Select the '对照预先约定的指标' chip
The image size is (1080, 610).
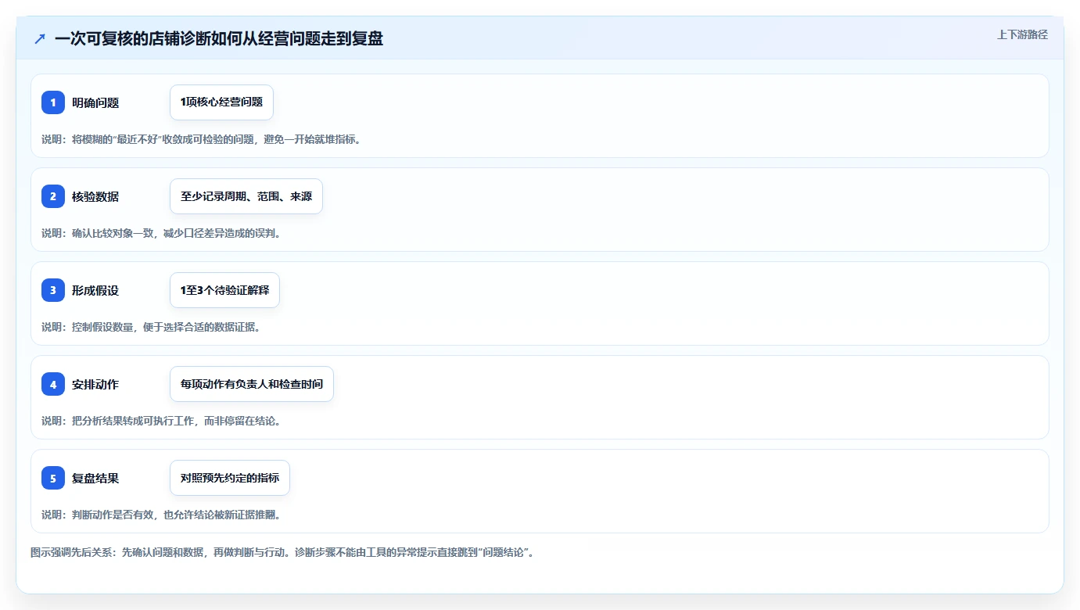[230, 478]
